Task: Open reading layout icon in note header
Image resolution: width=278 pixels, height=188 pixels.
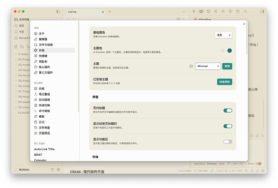Action: [x=178, y=19]
